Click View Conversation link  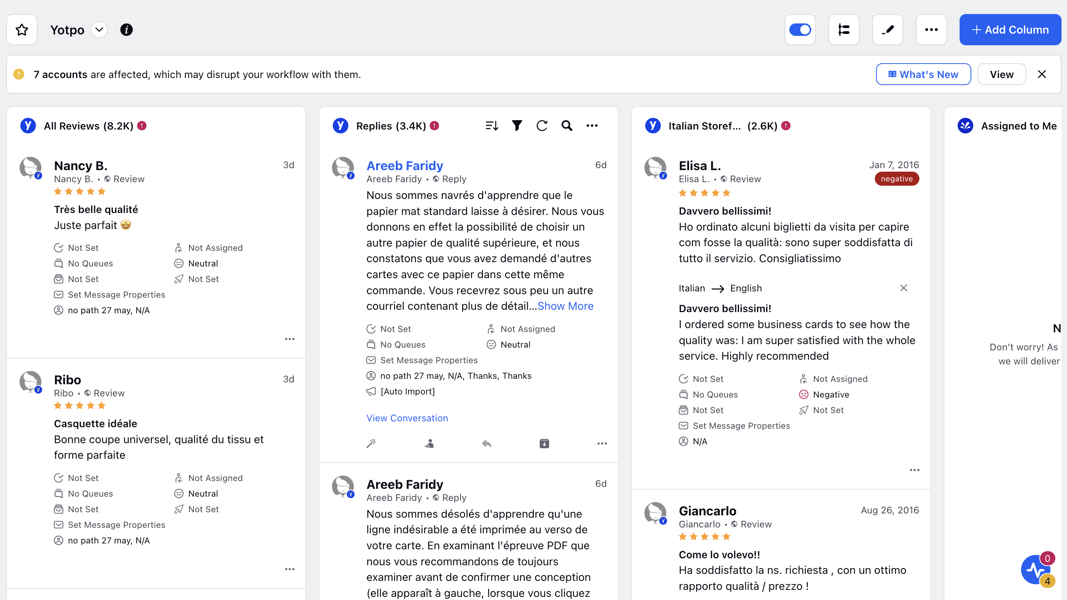click(407, 418)
